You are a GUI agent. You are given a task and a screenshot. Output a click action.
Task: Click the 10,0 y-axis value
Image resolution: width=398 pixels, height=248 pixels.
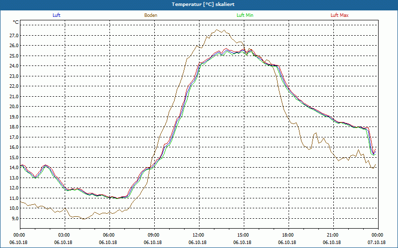14,208
